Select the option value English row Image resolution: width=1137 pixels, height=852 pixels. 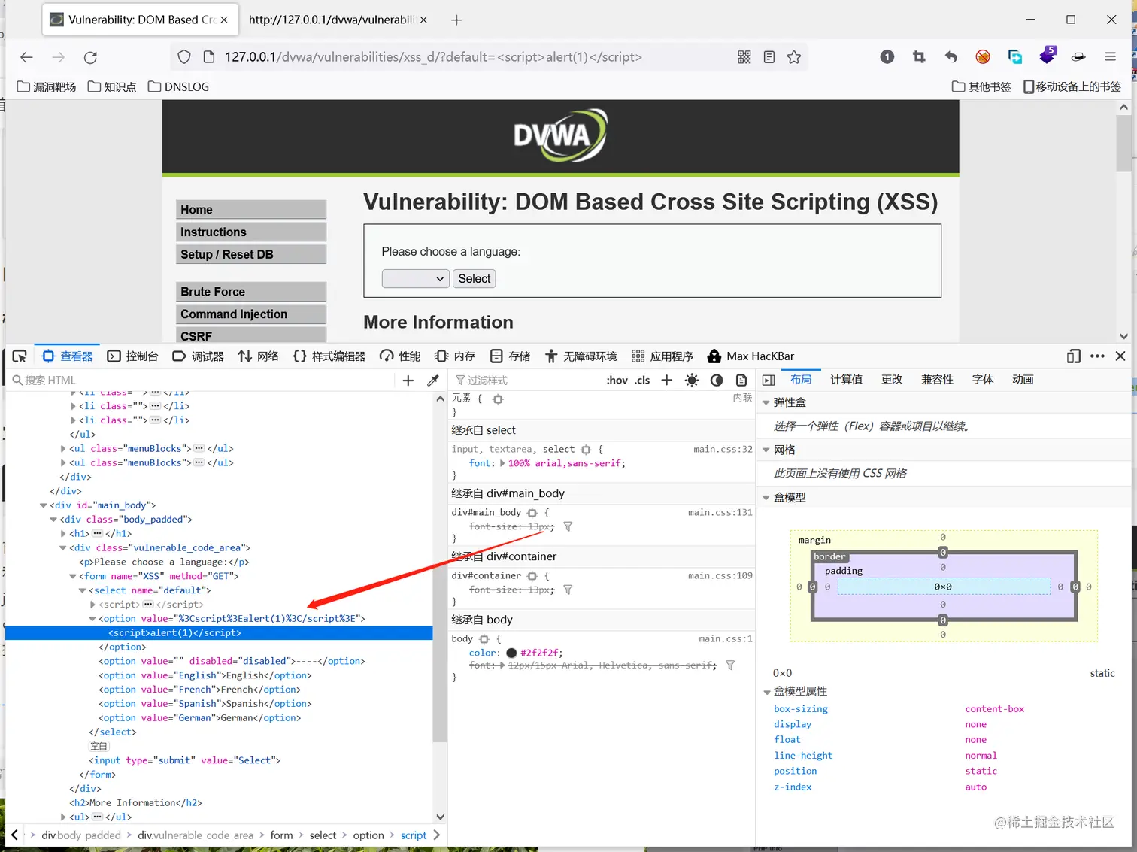coord(218,675)
